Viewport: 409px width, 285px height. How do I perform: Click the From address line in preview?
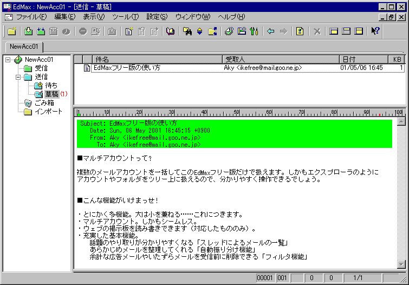(x=145, y=138)
